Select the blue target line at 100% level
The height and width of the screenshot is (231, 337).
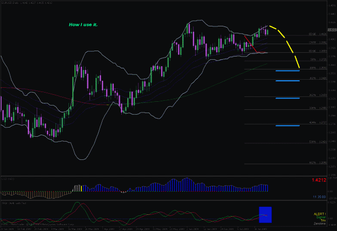click(287, 71)
